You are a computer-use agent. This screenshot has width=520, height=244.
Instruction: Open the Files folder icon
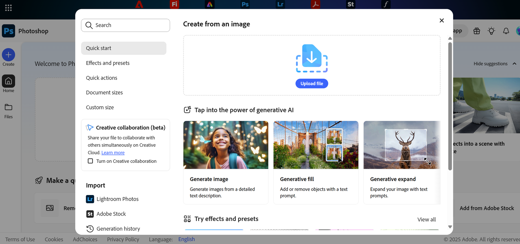click(8, 107)
